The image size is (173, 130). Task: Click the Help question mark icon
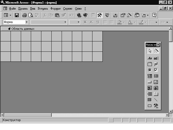(154, 15)
